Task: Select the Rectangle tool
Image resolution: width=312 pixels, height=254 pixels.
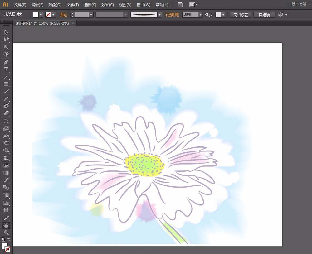Action: (6, 84)
